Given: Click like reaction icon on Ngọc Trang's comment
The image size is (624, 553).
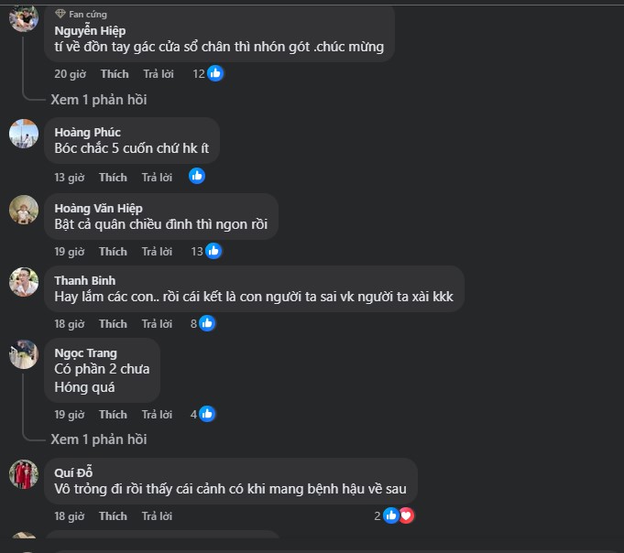Looking at the screenshot, I should (x=207, y=414).
